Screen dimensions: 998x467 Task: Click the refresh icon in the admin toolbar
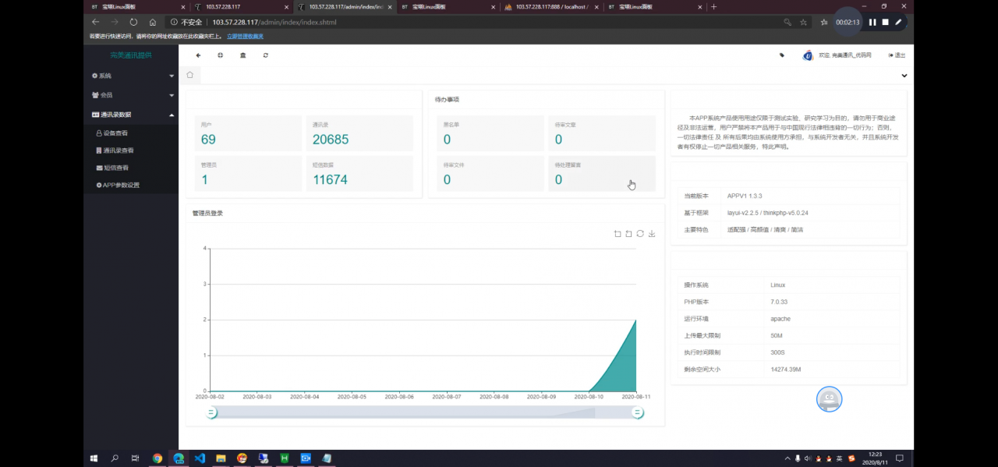click(265, 55)
